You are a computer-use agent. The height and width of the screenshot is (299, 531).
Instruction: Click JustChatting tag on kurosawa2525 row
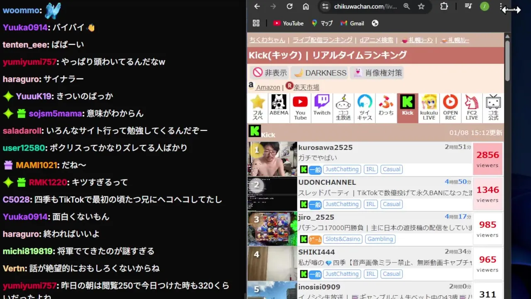coord(342,169)
